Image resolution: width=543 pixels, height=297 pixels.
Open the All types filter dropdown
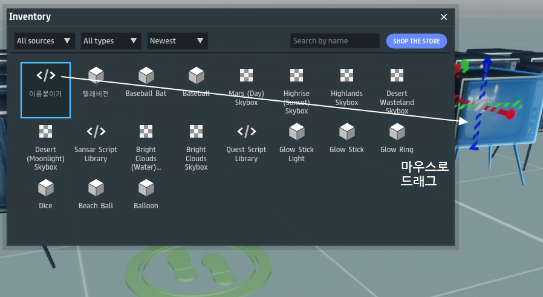coord(111,41)
